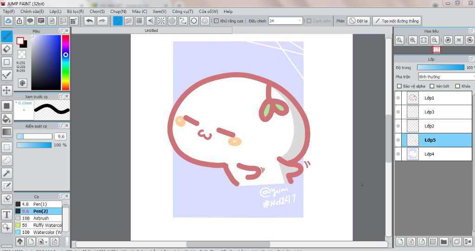Open the Công cụ(T) menu
This screenshot has width=475, height=251.
click(183, 12)
